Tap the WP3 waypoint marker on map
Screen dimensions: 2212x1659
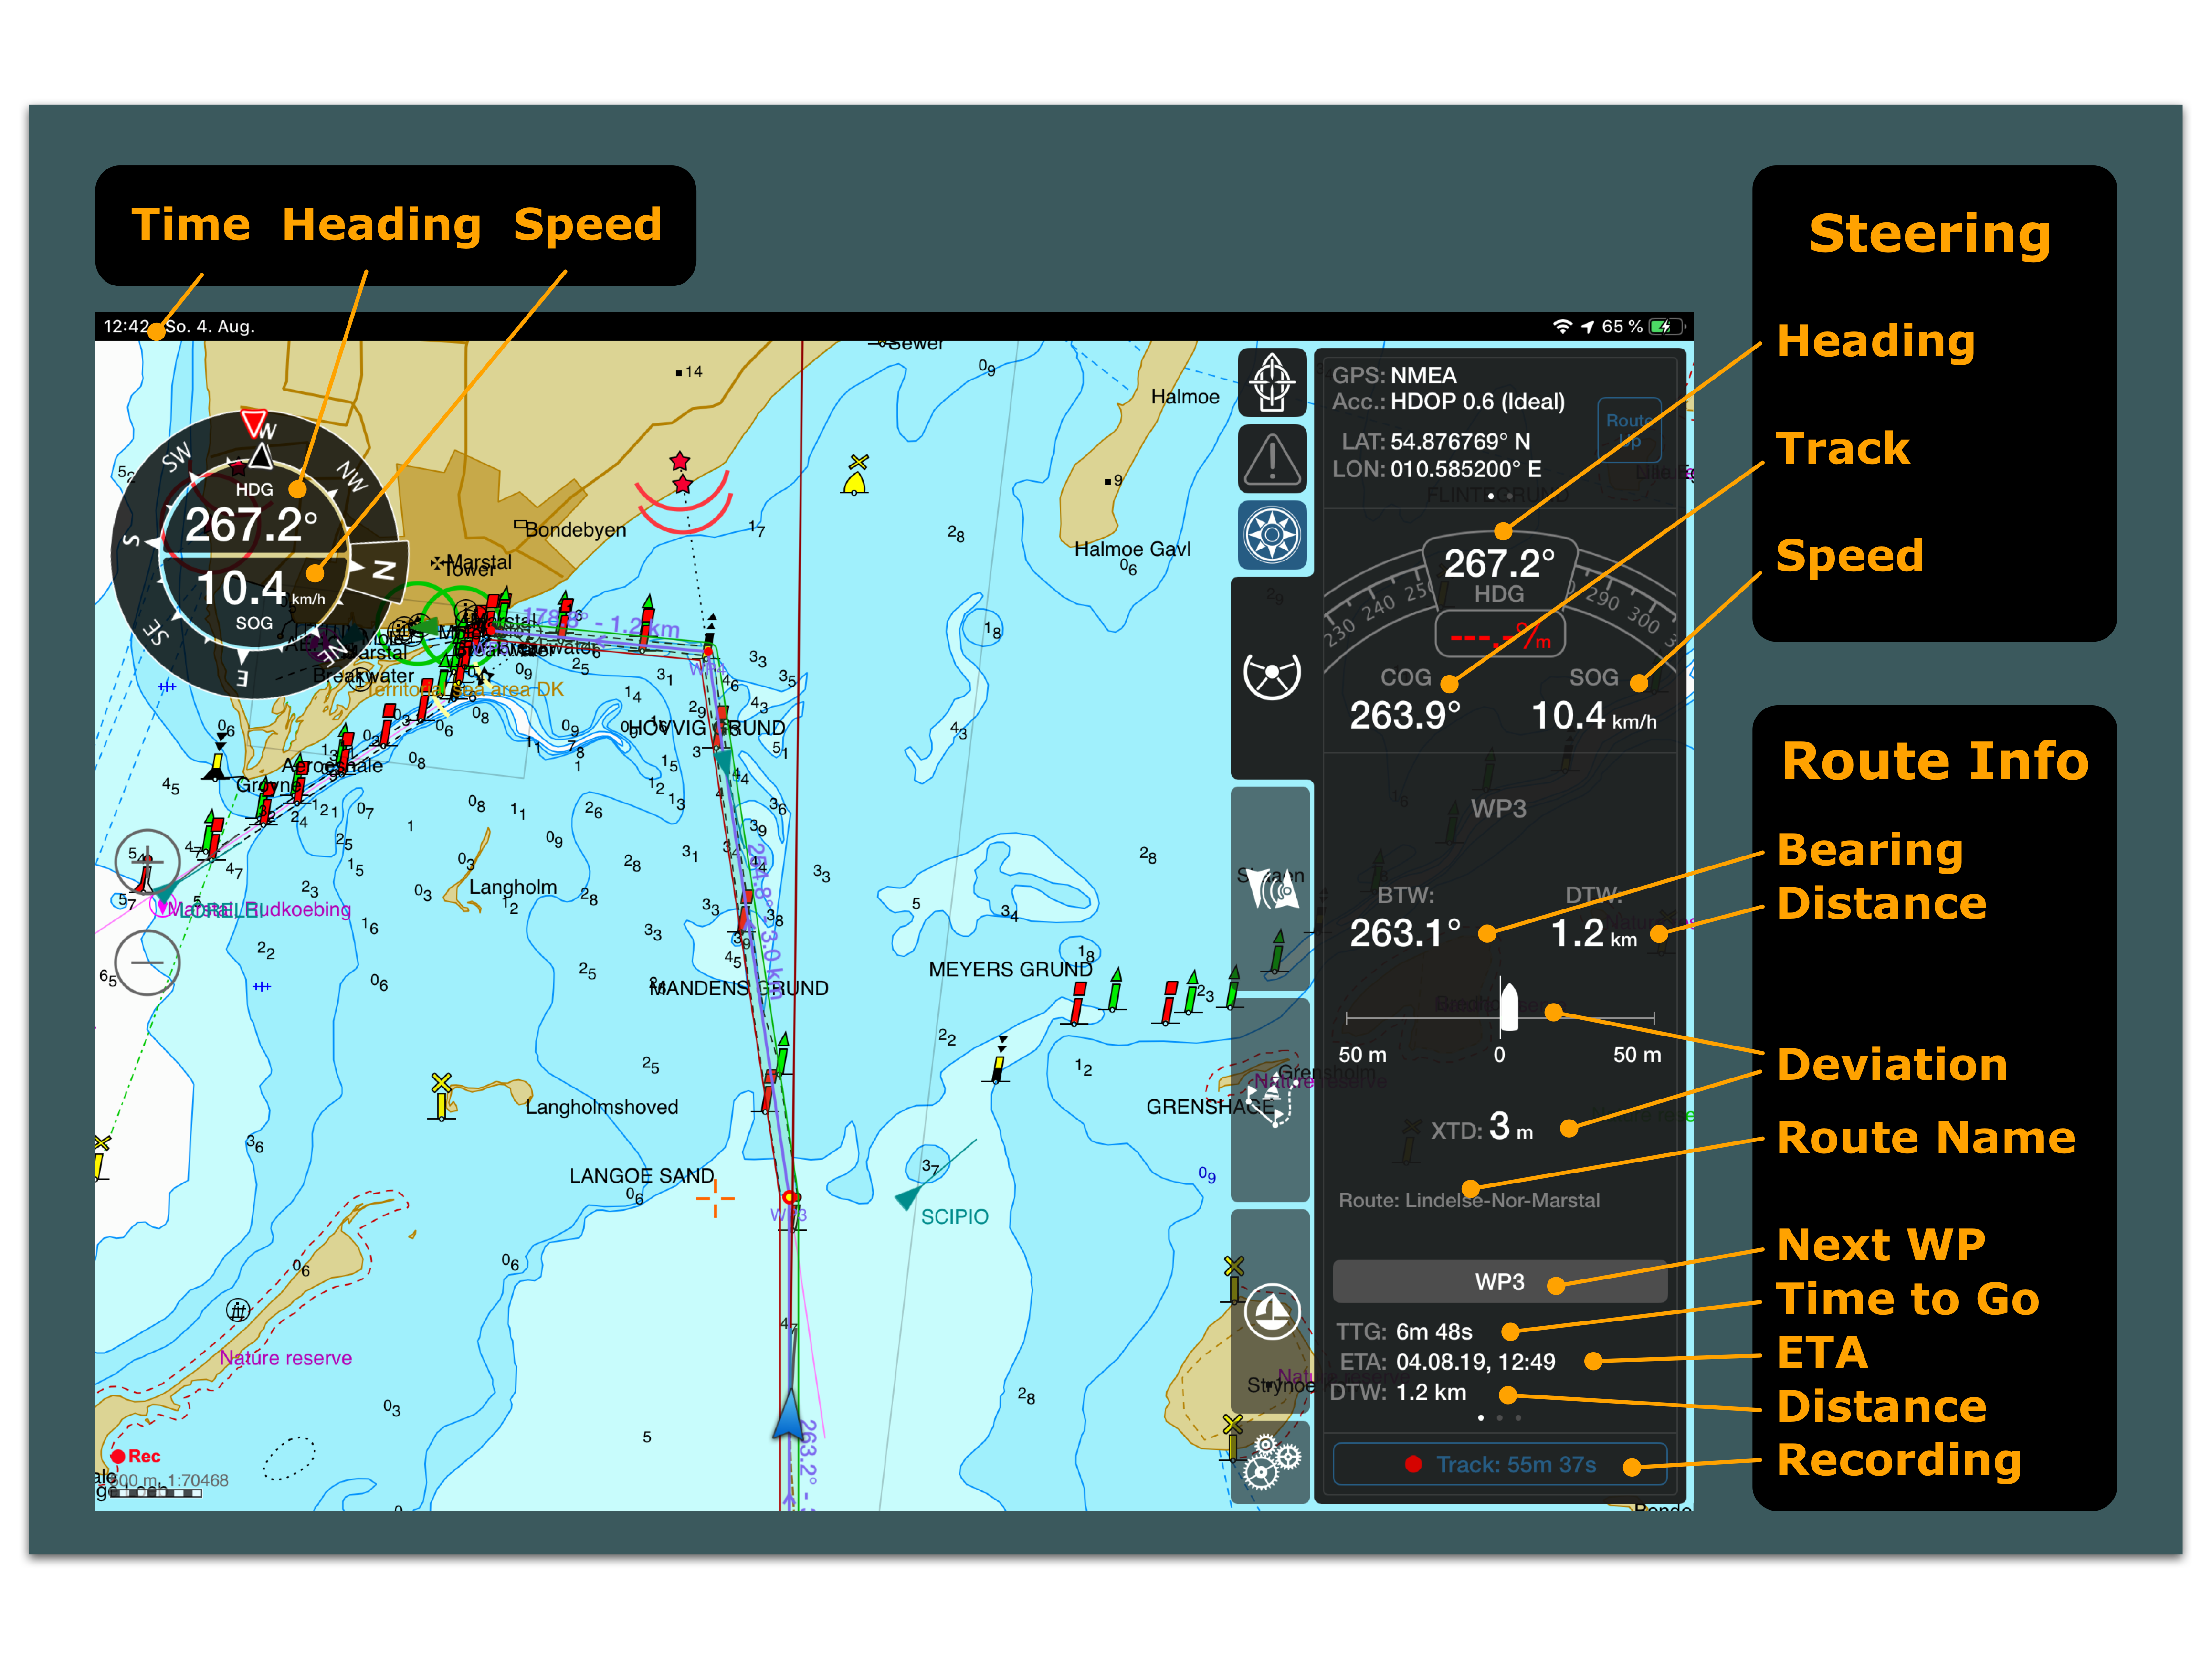[790, 1197]
